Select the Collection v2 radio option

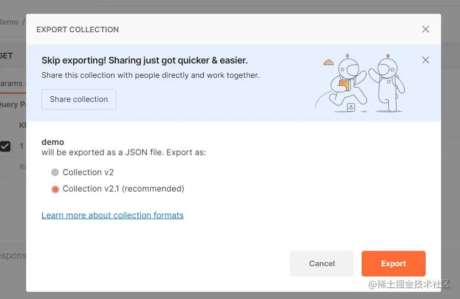[x=55, y=173]
